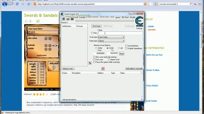Click the From address field 00400000
The image size is (204, 114).
pos(99,53)
